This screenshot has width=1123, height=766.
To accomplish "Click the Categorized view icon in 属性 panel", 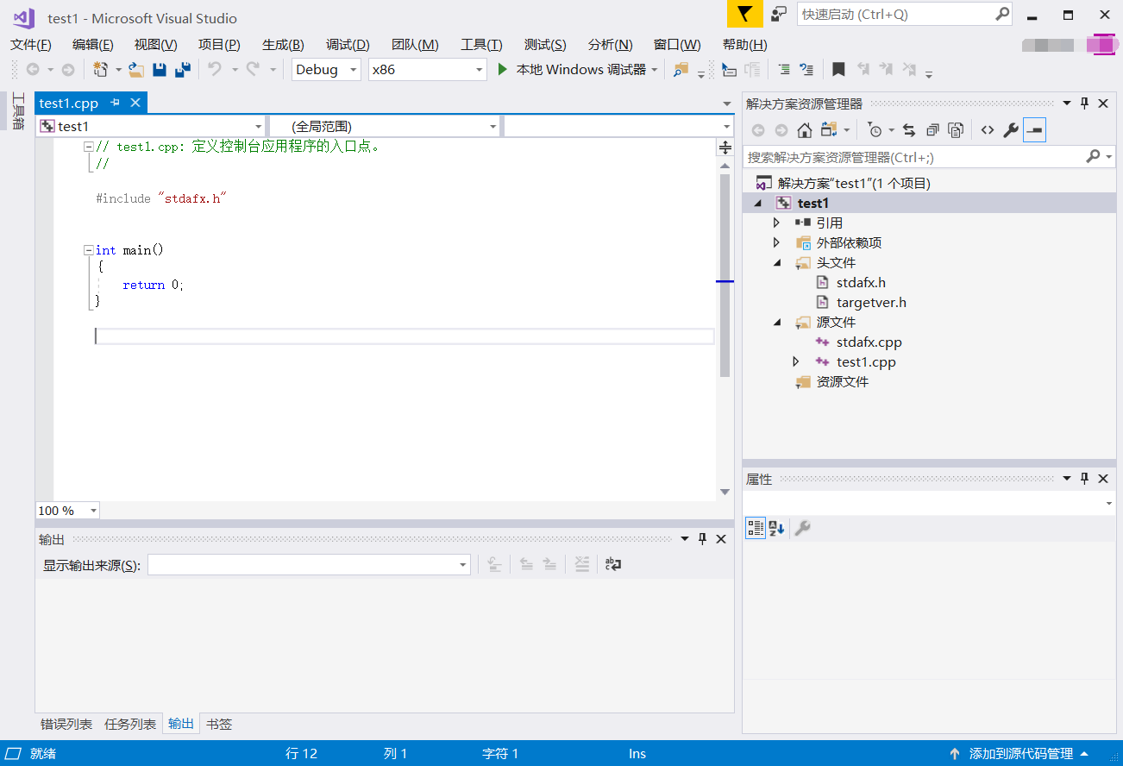I will (x=756, y=528).
